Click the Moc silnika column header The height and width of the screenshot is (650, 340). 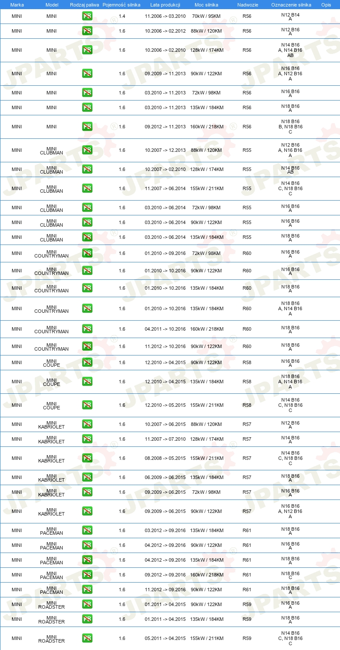tap(207, 5)
